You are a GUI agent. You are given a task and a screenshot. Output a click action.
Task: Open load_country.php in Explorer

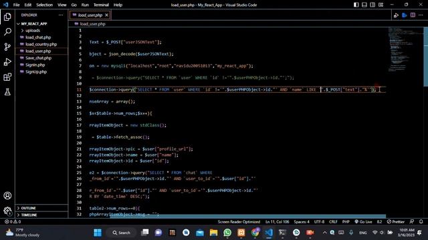coord(41,44)
